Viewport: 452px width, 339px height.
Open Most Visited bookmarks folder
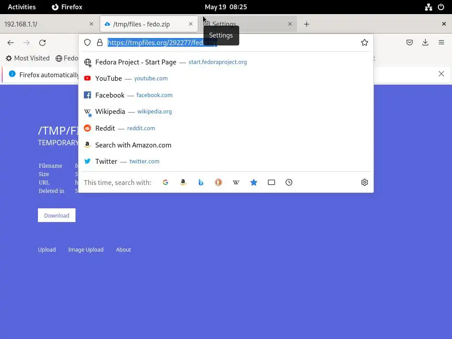pyautogui.click(x=28, y=58)
